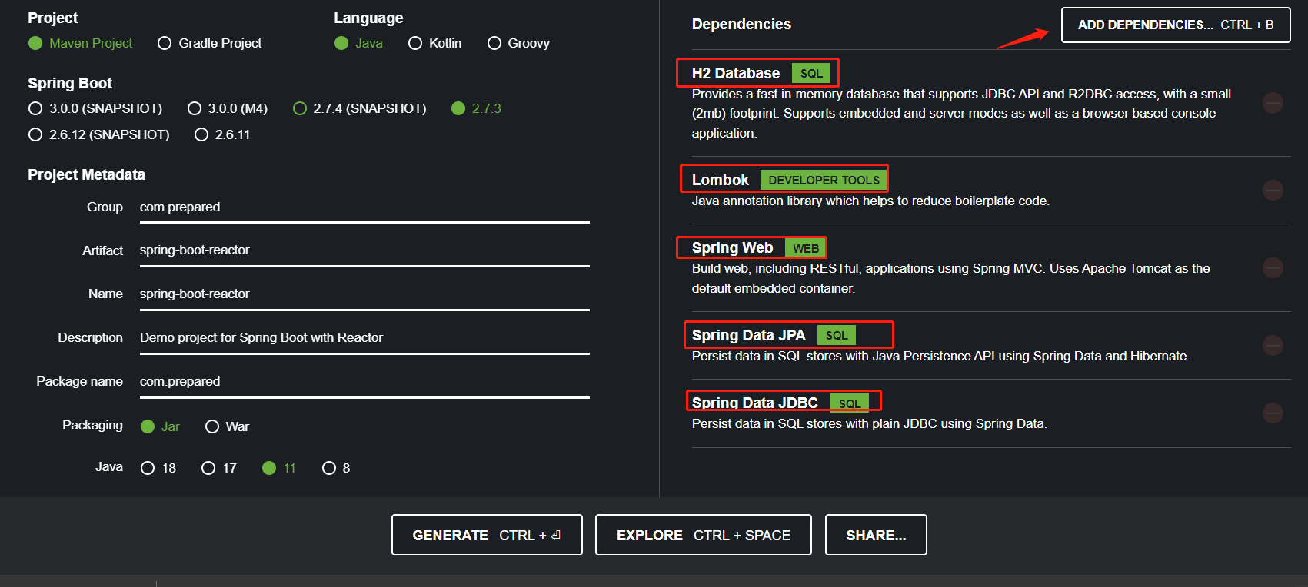
Task: Set packaging to War
Action: [227, 426]
